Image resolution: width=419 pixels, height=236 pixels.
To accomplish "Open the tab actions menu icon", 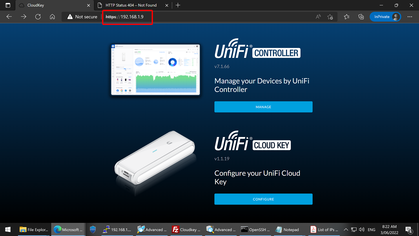I will 8,5.
